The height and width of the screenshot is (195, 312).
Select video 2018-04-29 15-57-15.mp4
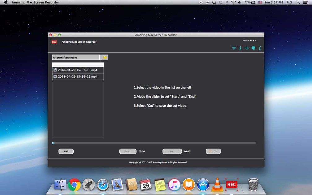coord(78,70)
